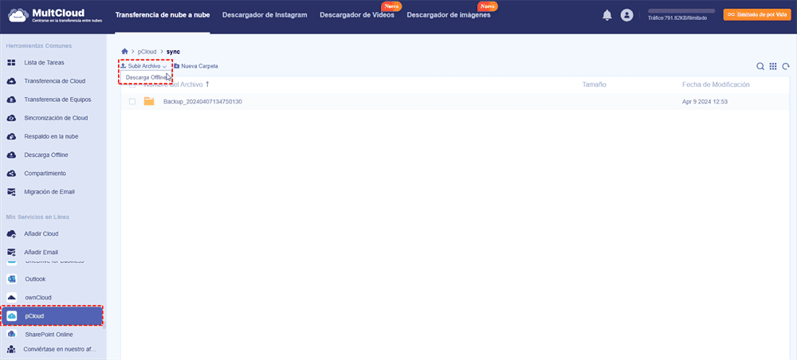Open Descargador de Instagram tab
The width and height of the screenshot is (797, 360).
[x=265, y=14]
